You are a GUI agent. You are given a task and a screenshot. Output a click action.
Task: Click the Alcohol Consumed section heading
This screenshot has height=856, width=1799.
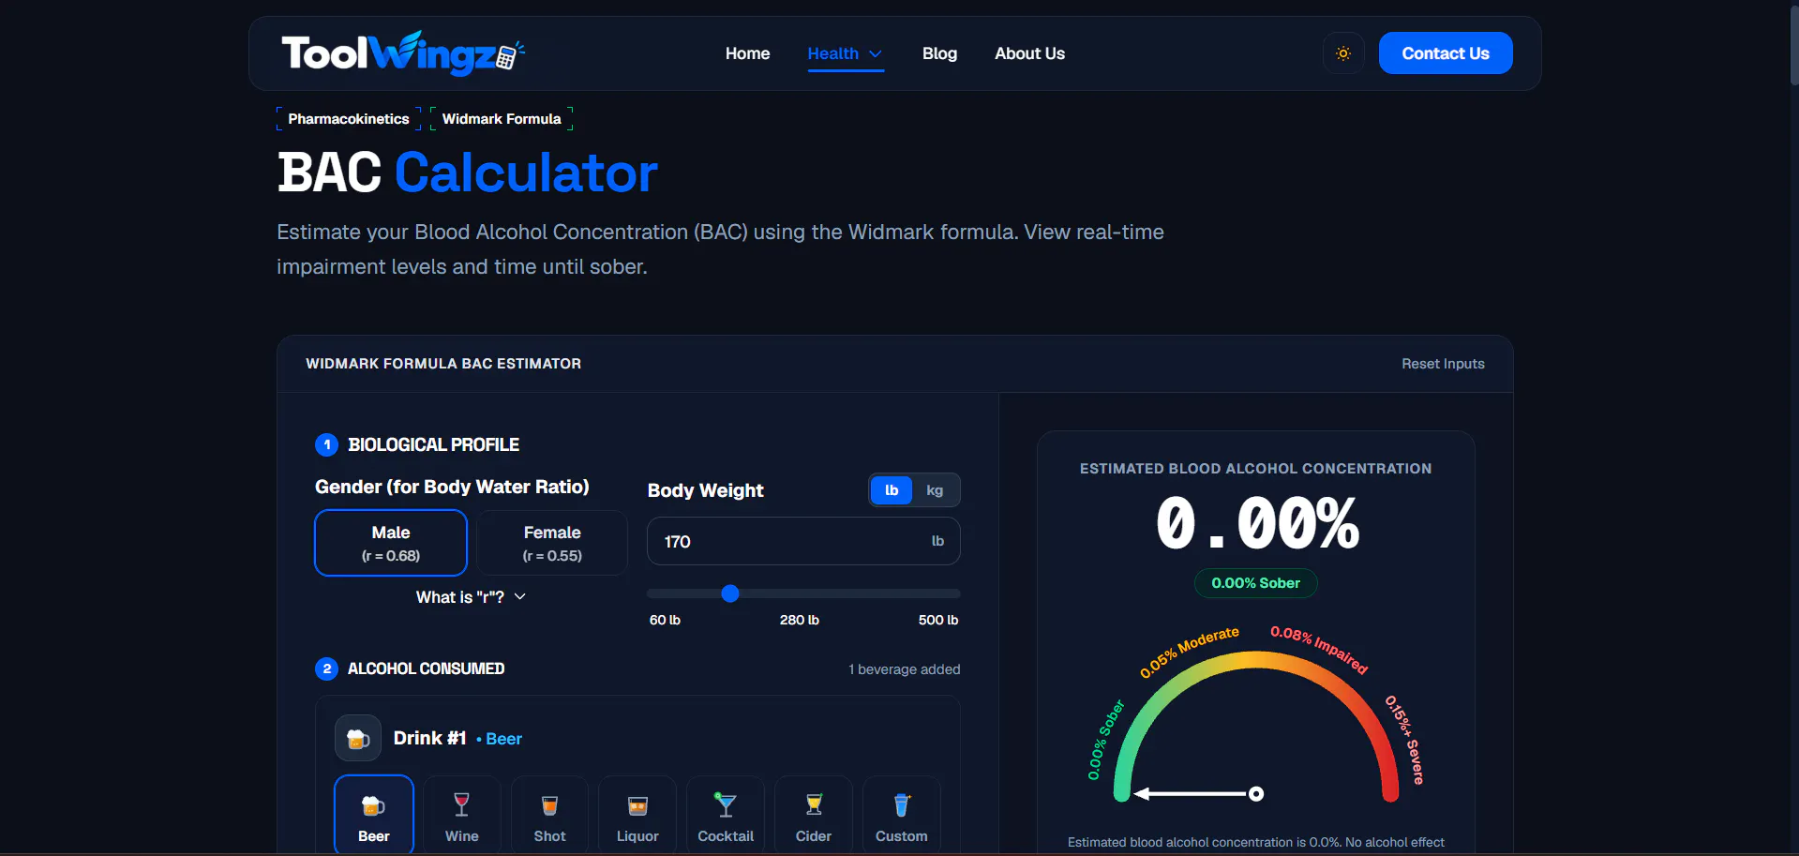tap(426, 668)
